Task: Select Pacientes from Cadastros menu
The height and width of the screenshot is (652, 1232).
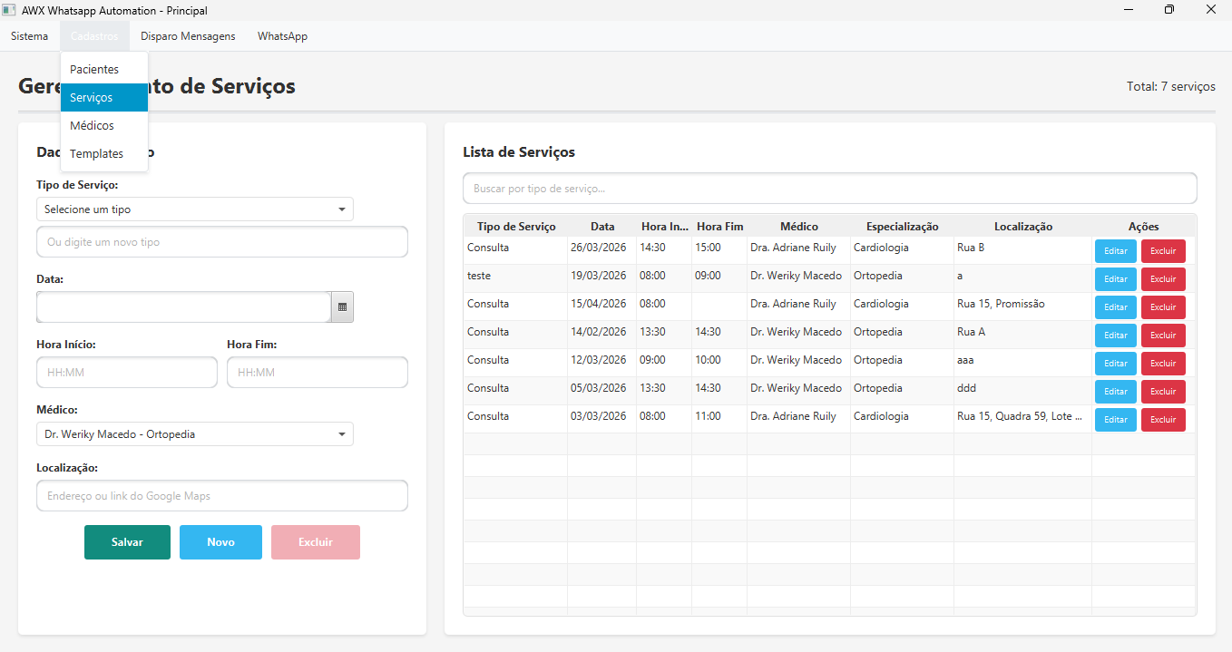Action: point(94,69)
